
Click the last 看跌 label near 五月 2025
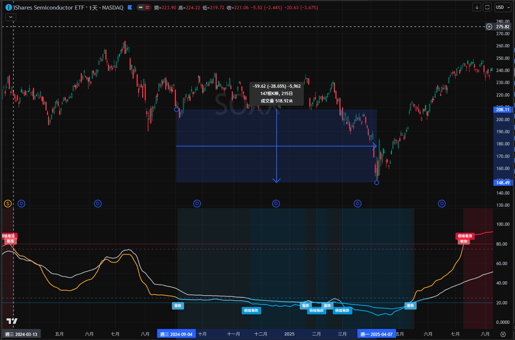(410, 306)
